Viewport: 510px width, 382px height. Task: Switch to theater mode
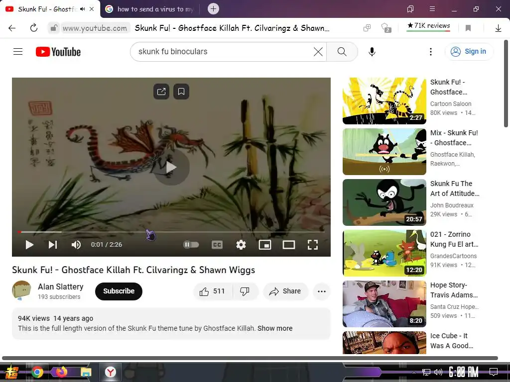288,245
